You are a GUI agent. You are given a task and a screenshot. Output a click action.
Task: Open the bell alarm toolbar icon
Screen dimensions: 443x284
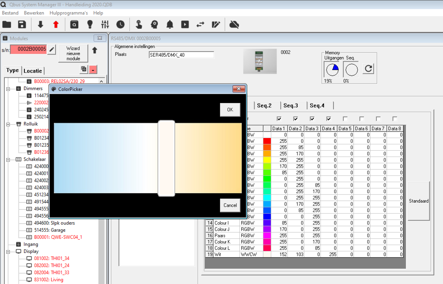tap(170, 25)
